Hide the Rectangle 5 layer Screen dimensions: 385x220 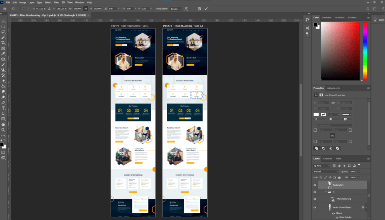[x=315, y=185]
